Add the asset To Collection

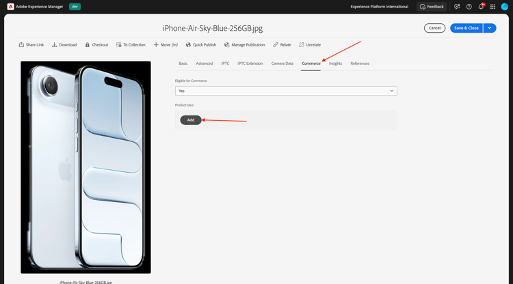(131, 45)
